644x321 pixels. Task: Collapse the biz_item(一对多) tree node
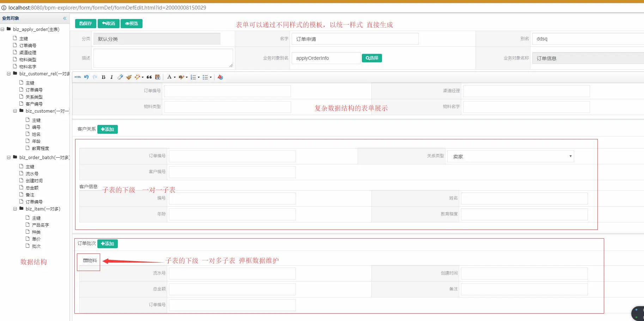(15, 209)
